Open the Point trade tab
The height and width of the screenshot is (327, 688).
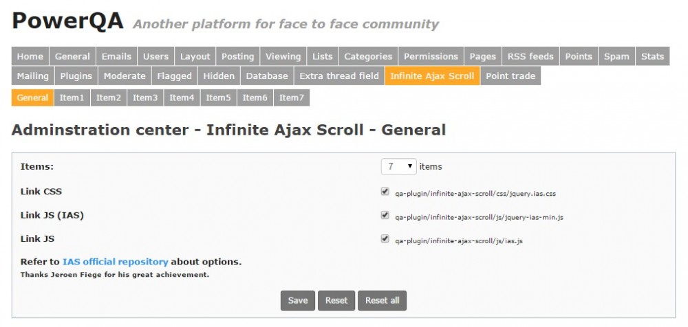tap(510, 76)
